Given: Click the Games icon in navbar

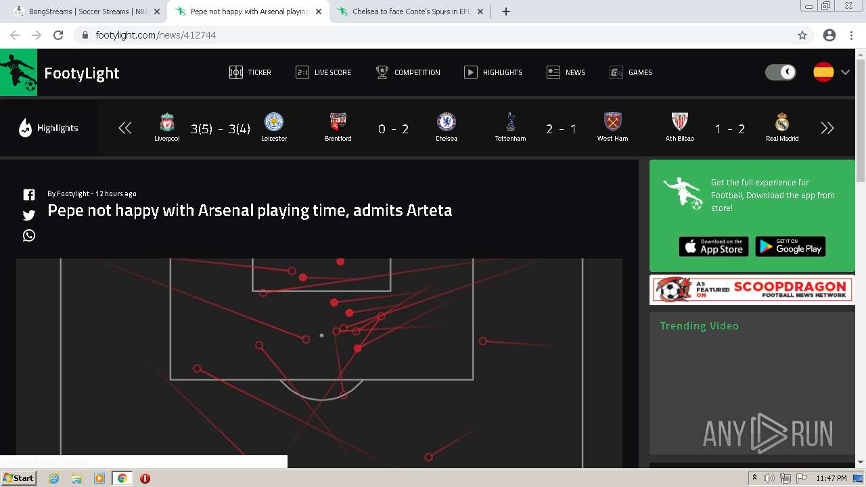Looking at the screenshot, I should click(616, 72).
